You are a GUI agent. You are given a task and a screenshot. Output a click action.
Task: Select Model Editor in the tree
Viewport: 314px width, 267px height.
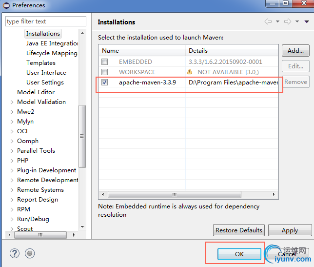tap(36, 92)
